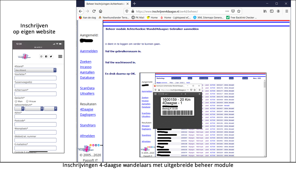Zoom in PDF in label popup
This screenshot has height=169, width=296.
pyautogui.click(x=185, y=94)
